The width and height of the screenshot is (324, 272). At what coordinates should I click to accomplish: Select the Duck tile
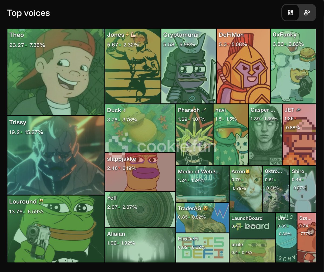140,128
